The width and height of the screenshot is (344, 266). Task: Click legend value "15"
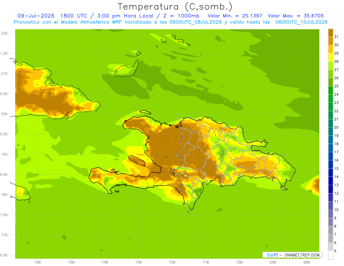coord(337,169)
